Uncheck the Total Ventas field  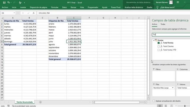(x=159, y=43)
